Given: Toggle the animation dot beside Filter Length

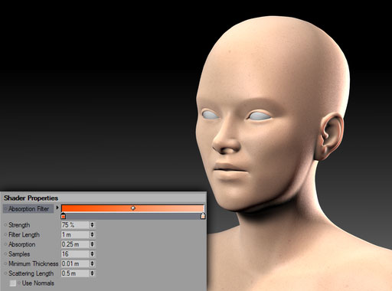Looking at the screenshot, I should pos(5,234).
